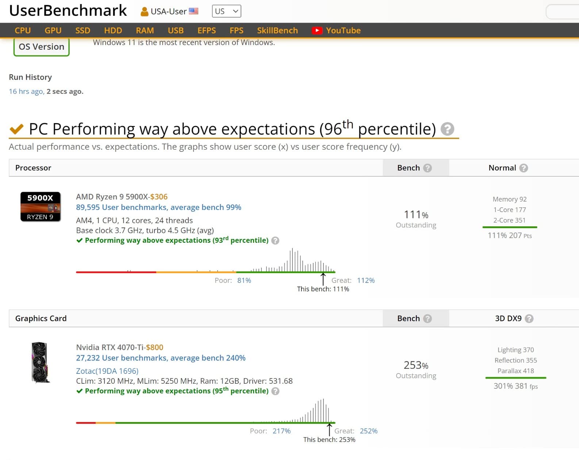Open 89,595 User benchmarks link
The height and width of the screenshot is (460, 579).
pos(158,207)
